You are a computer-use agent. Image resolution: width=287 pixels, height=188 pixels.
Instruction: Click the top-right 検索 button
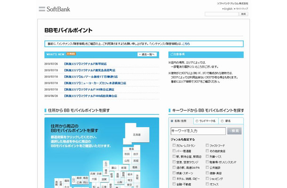243,14
